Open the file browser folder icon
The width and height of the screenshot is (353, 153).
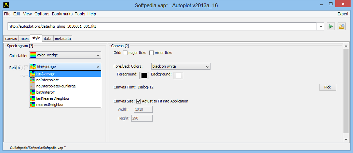pyautogui.click(x=342, y=26)
